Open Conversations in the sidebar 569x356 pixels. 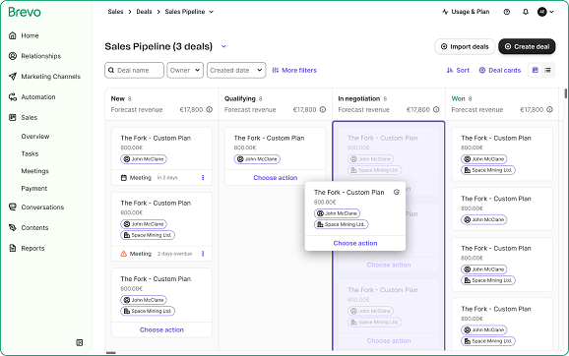coord(36,208)
